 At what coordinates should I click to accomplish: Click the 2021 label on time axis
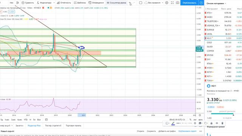(x=84, y=115)
